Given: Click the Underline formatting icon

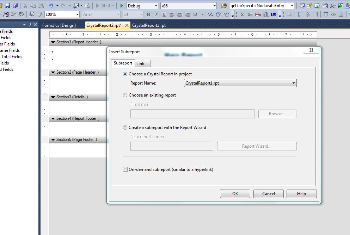Looking at the screenshot, I should pos(164,15).
